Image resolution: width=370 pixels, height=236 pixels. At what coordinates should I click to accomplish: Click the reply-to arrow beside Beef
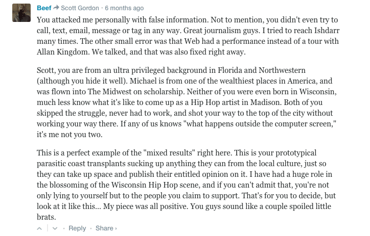point(56,8)
